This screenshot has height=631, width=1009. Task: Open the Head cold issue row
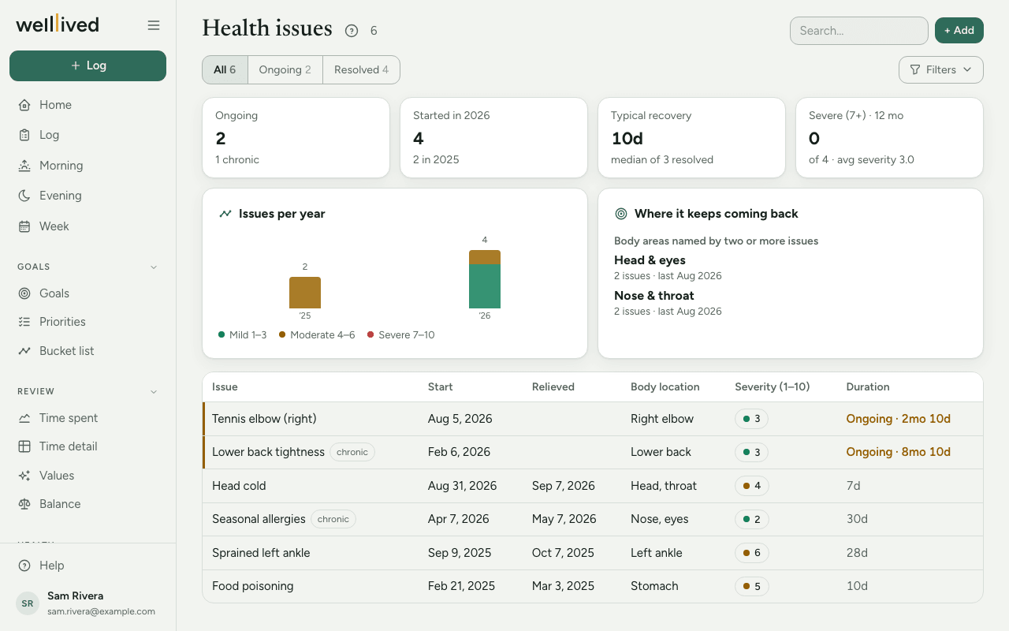point(593,486)
